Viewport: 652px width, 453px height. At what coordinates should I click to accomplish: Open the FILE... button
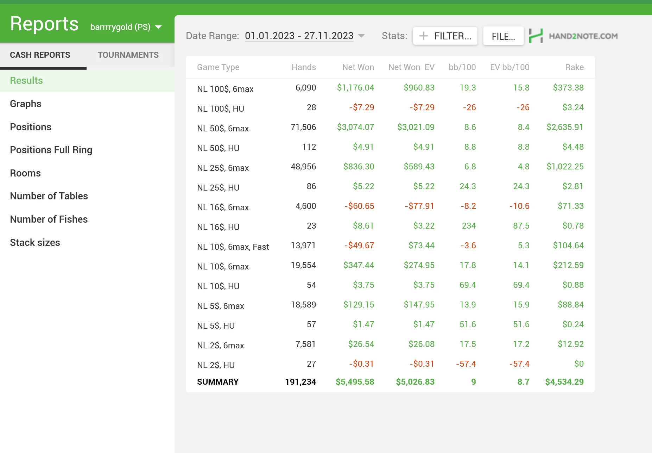(x=503, y=36)
